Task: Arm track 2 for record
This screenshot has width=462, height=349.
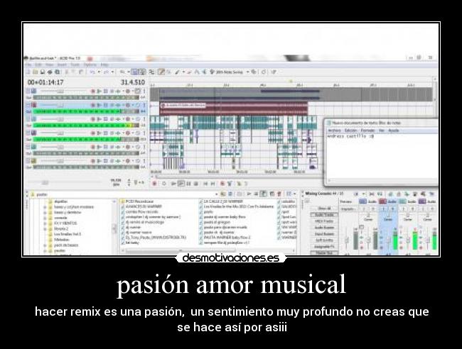Action: (x=93, y=105)
